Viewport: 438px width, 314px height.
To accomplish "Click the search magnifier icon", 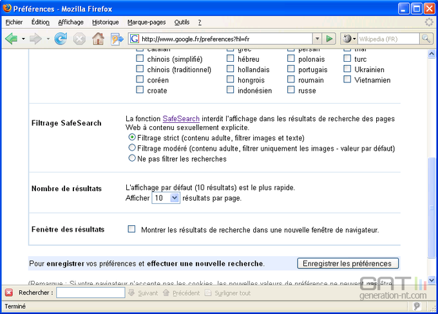I will [426, 39].
